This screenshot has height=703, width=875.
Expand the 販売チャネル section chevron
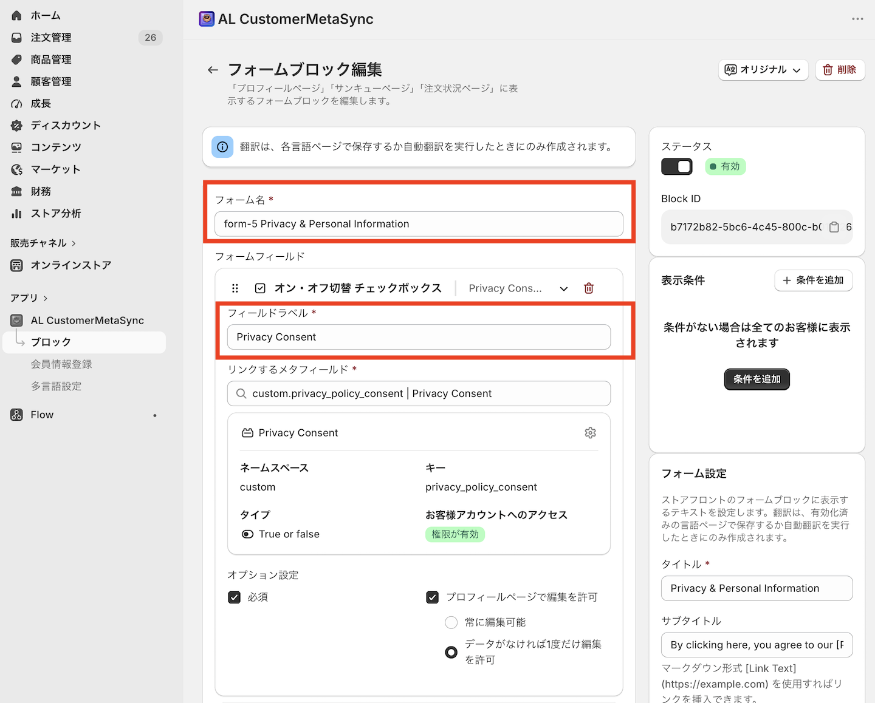pos(74,243)
